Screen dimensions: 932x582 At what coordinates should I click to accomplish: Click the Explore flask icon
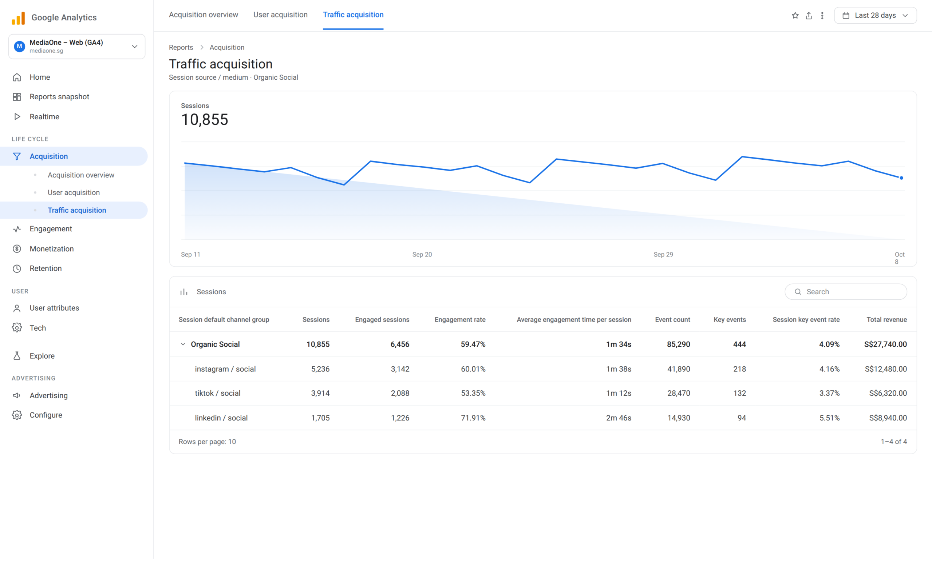(x=17, y=356)
